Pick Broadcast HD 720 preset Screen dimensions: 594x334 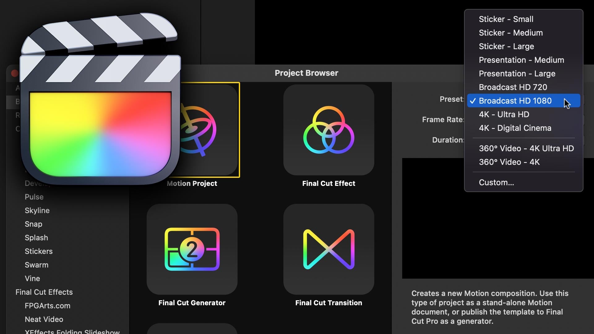[x=513, y=87]
